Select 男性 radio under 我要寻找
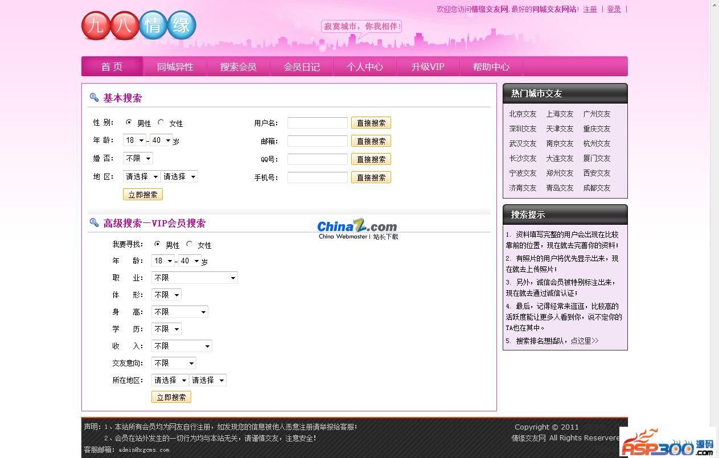The width and height of the screenshot is (719, 458). pyautogui.click(x=158, y=244)
